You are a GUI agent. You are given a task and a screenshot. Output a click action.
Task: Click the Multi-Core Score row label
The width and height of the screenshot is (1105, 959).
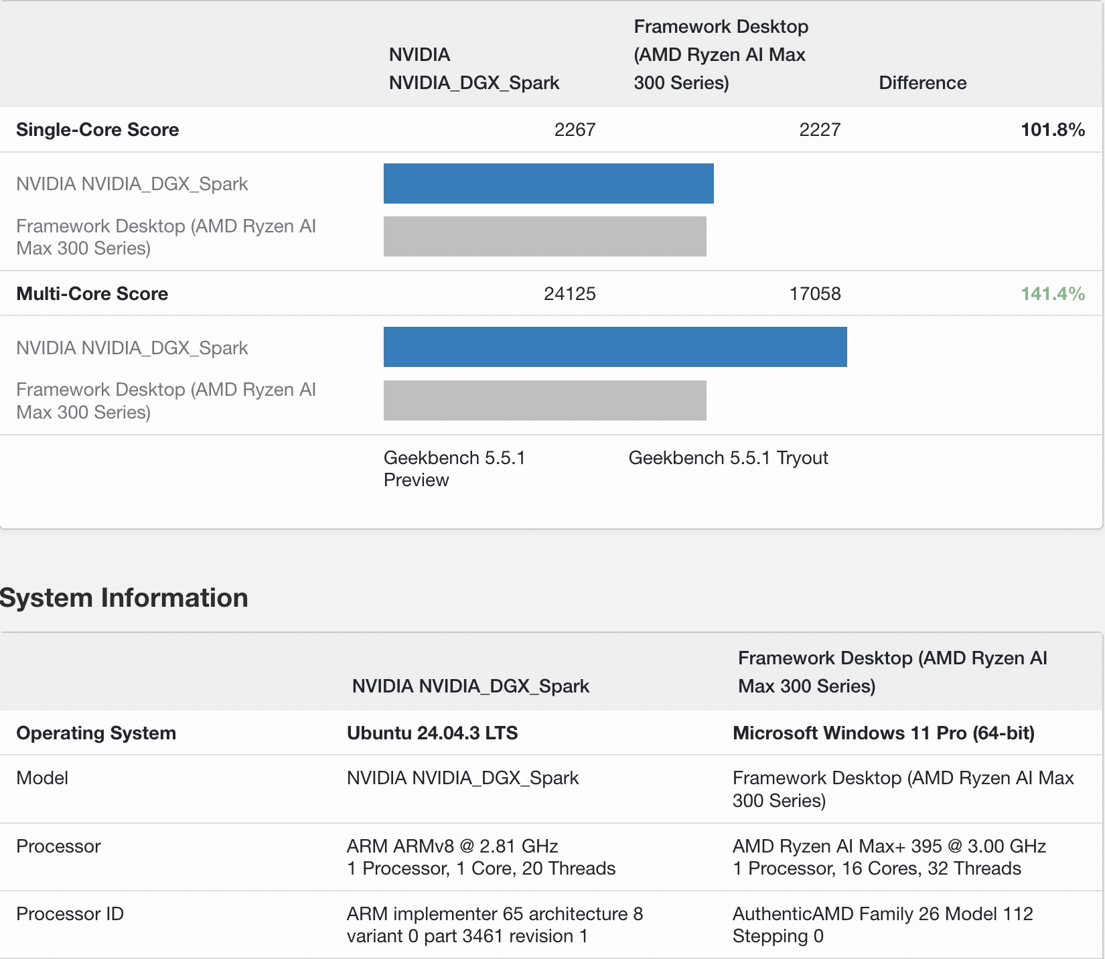[x=92, y=294]
